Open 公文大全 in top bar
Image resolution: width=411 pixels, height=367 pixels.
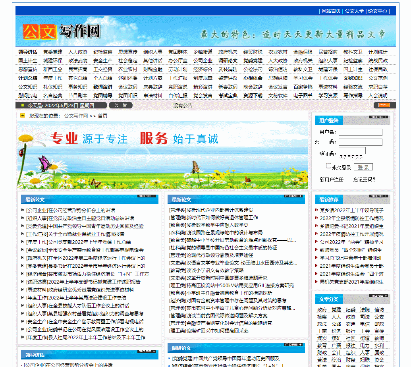point(354,11)
